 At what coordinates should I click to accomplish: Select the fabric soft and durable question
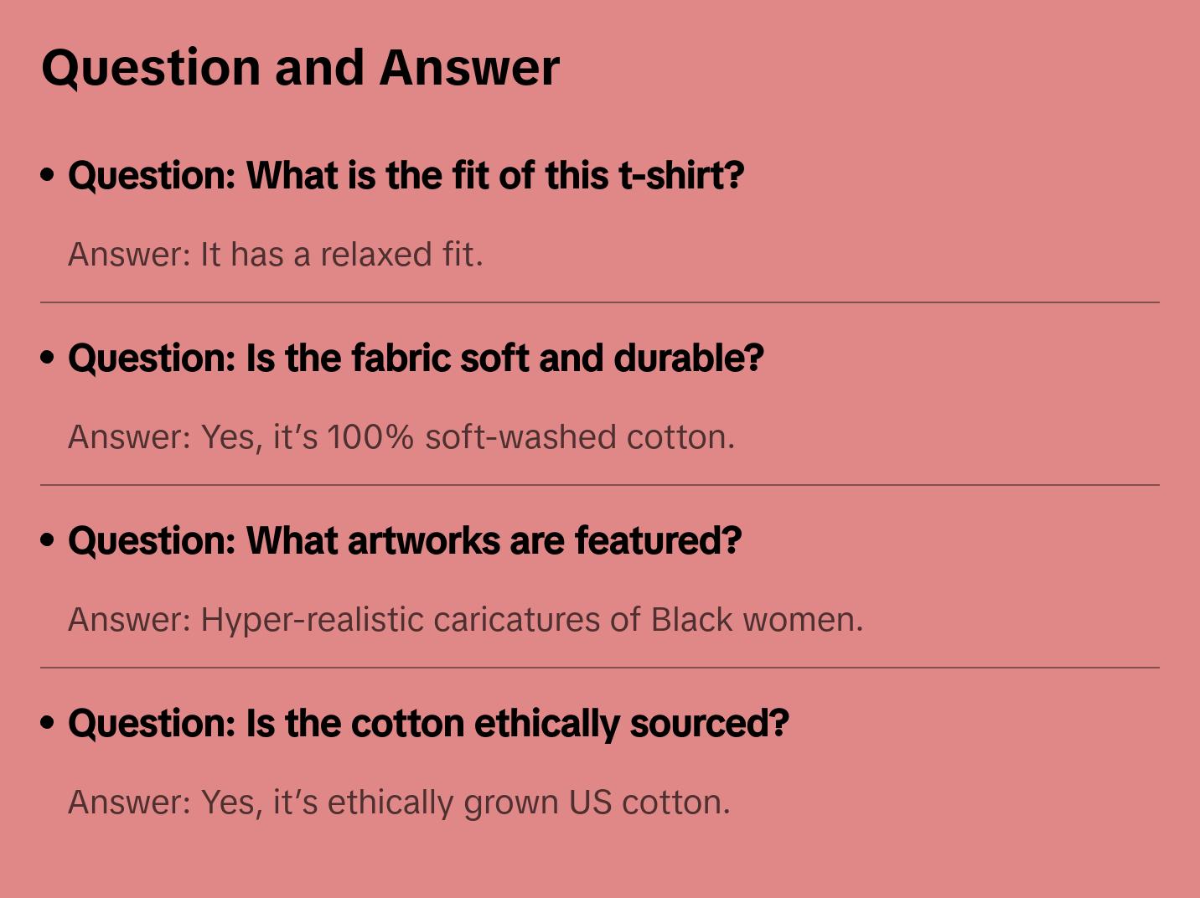416,359
